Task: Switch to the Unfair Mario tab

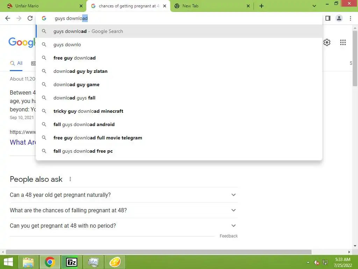Action: 43,6
